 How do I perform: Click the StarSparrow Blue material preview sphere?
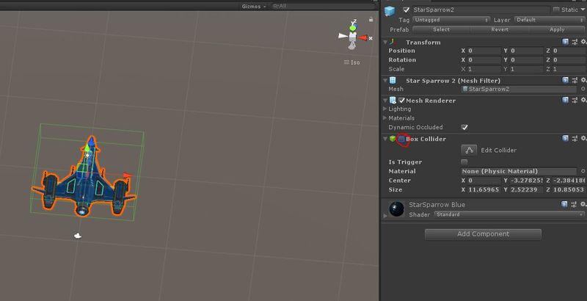[x=397, y=209]
